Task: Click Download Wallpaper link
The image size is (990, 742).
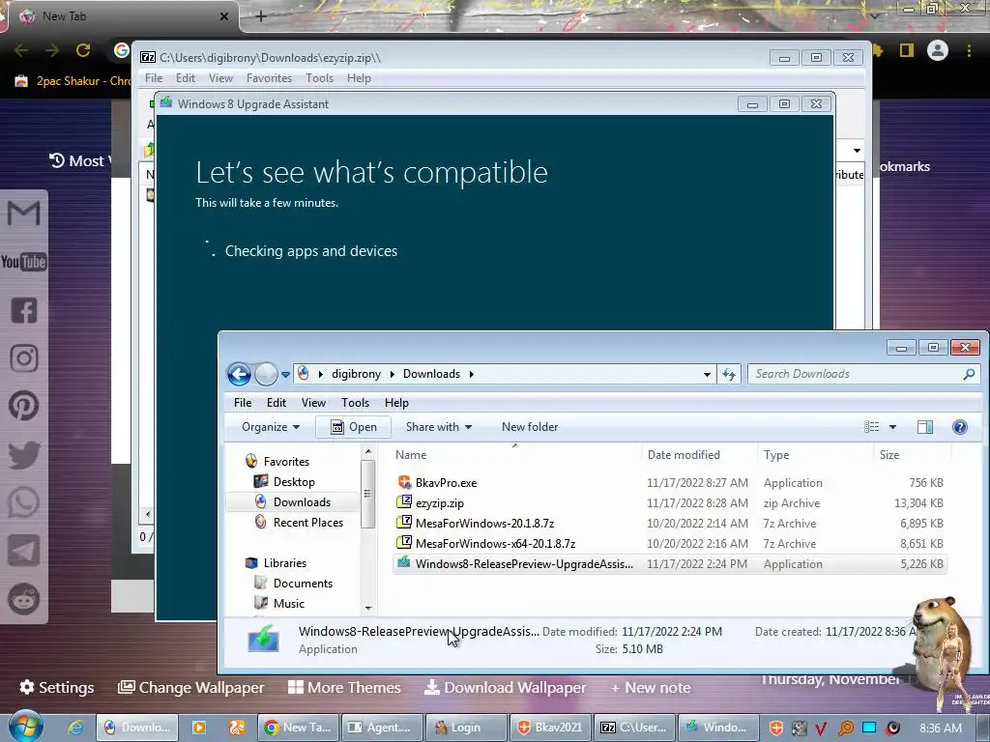Action: tap(505, 687)
